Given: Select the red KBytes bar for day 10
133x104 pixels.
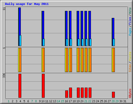Looking at the screenshot, I should pos(43,86).
